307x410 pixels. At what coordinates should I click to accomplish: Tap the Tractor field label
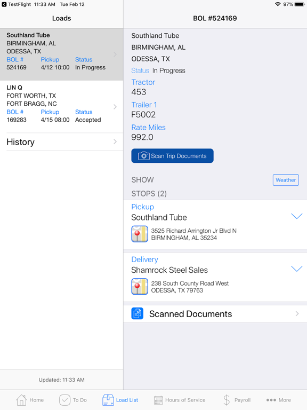[x=143, y=82]
